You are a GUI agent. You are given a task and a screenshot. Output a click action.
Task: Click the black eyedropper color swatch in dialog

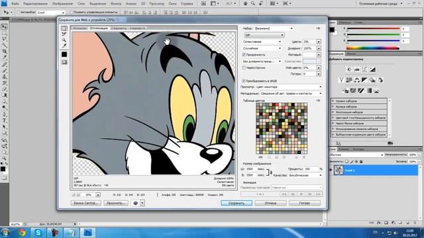click(64, 54)
